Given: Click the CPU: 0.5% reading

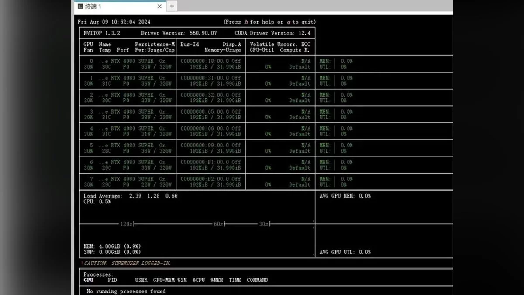Looking at the screenshot, I should pyautogui.click(x=97, y=201).
